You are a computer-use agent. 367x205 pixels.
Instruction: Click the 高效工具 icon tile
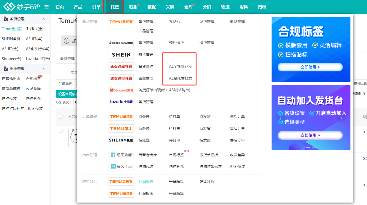[x=121, y=167]
